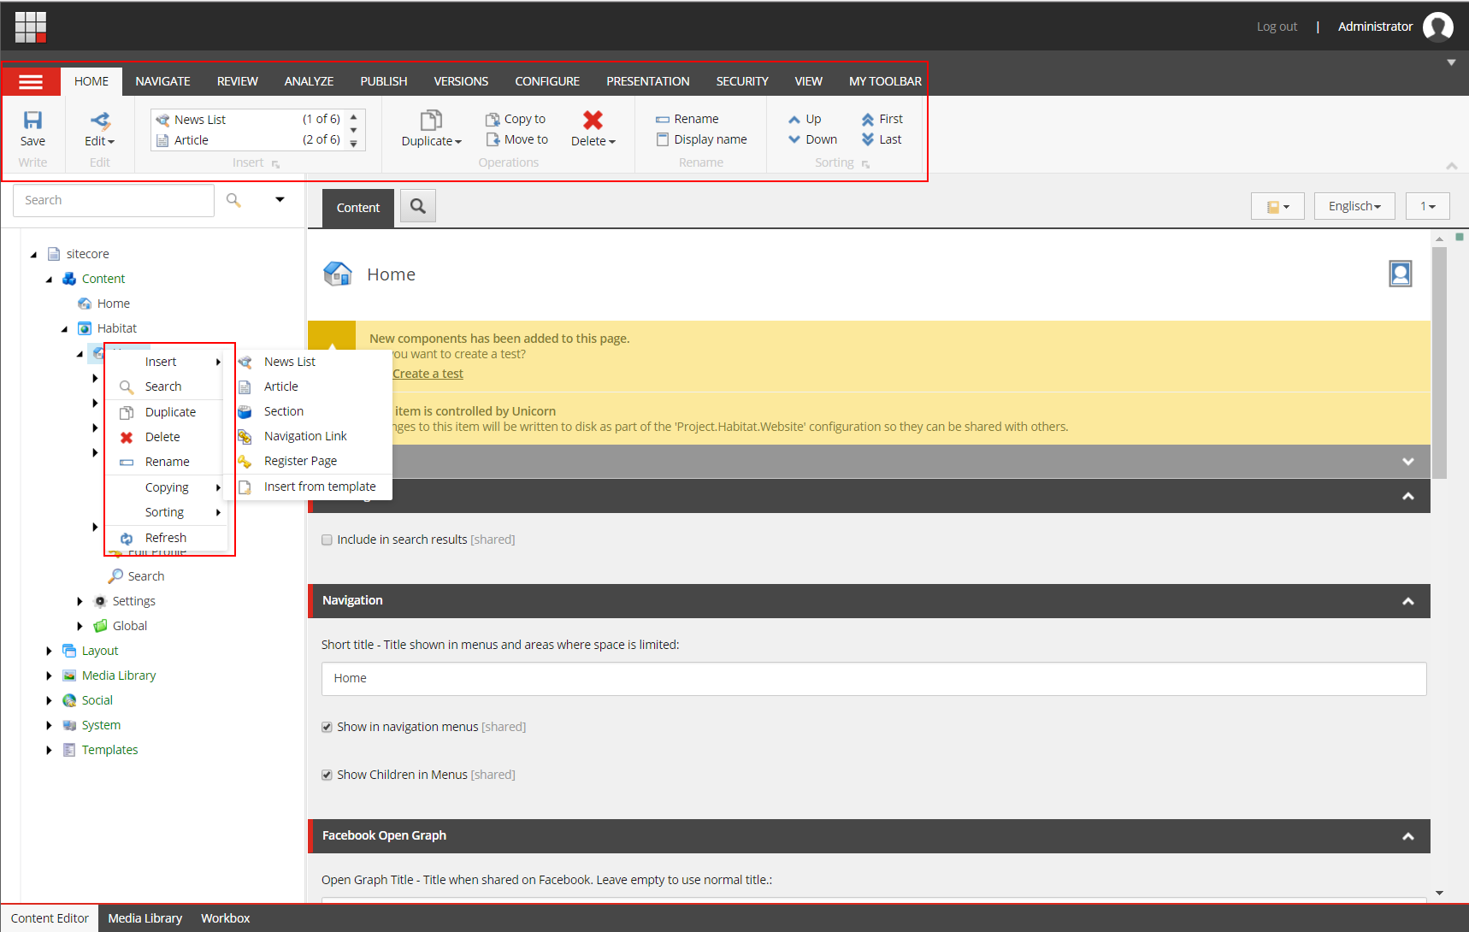Expand the Media Library tree node

pos(49,675)
